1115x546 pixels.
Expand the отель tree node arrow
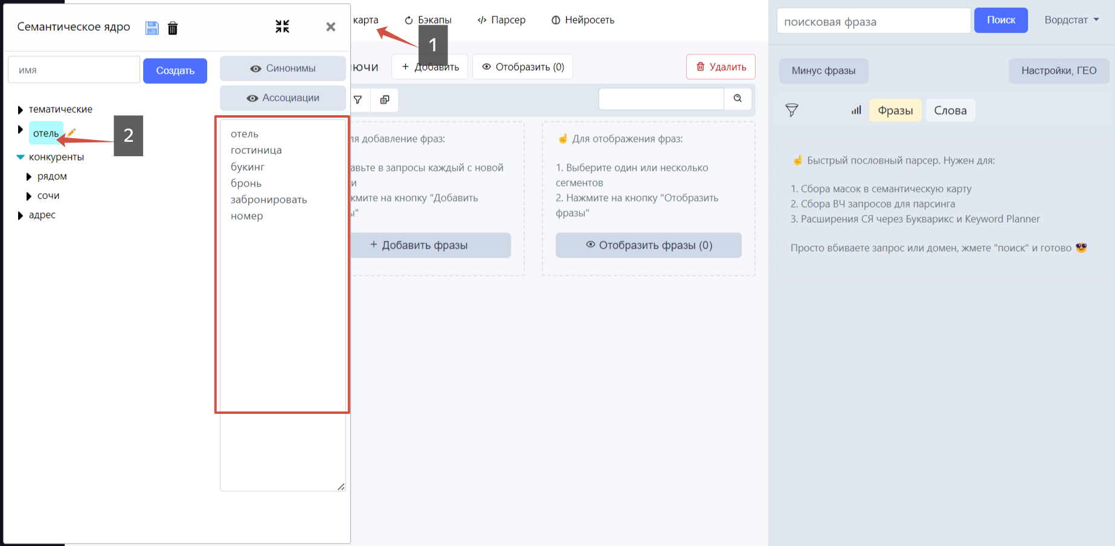click(x=20, y=130)
